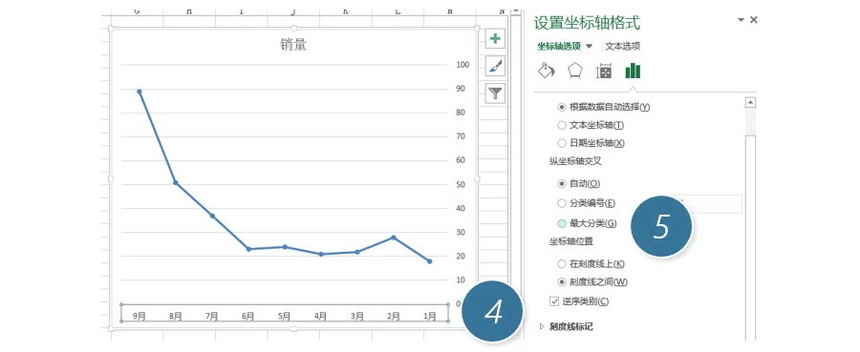The image size is (860, 352).
Task: Select 日期坐标轴 radio button
Action: (561, 143)
